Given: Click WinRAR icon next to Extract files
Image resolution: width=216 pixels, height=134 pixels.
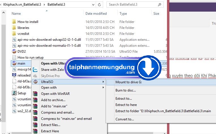Looking at the screenshot, I should (35, 125).
